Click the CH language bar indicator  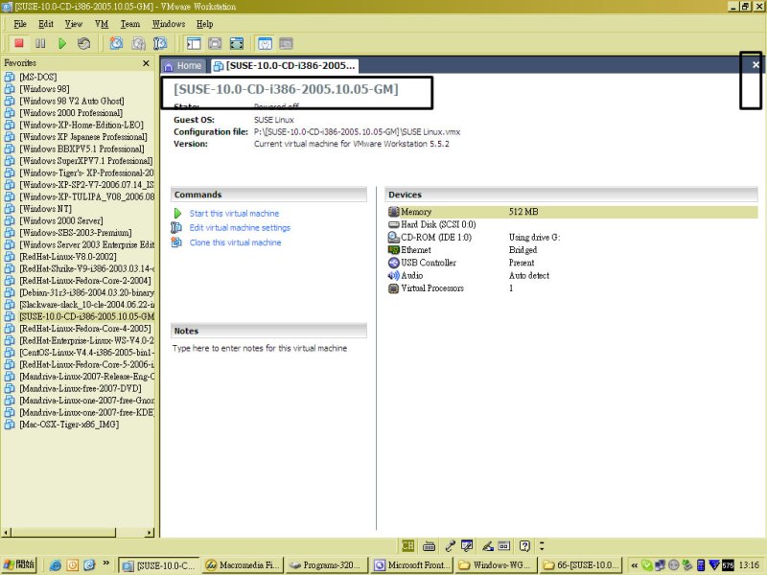[407, 545]
